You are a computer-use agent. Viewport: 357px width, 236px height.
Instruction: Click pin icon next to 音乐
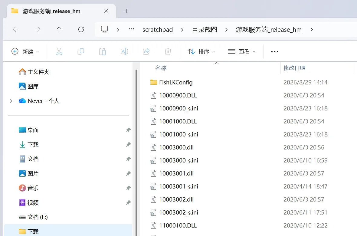coord(128,188)
